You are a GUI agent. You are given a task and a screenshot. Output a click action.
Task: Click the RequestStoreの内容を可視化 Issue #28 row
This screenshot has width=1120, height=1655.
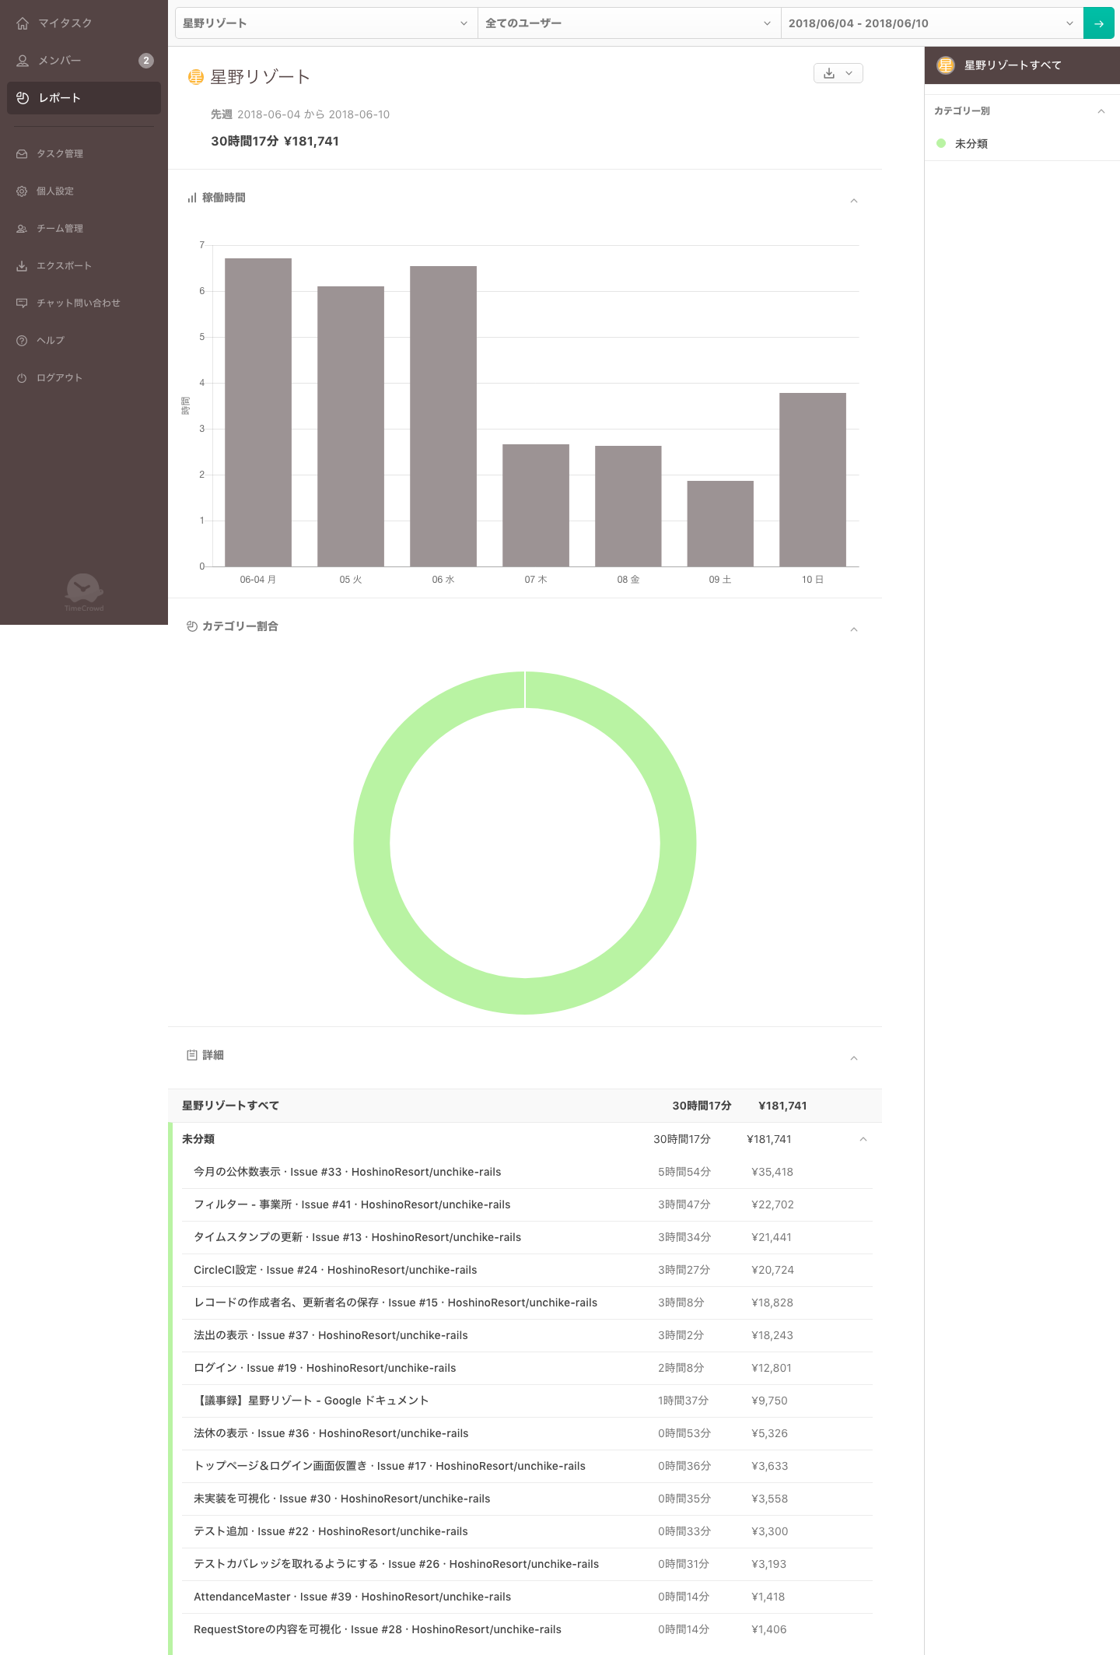point(527,1629)
